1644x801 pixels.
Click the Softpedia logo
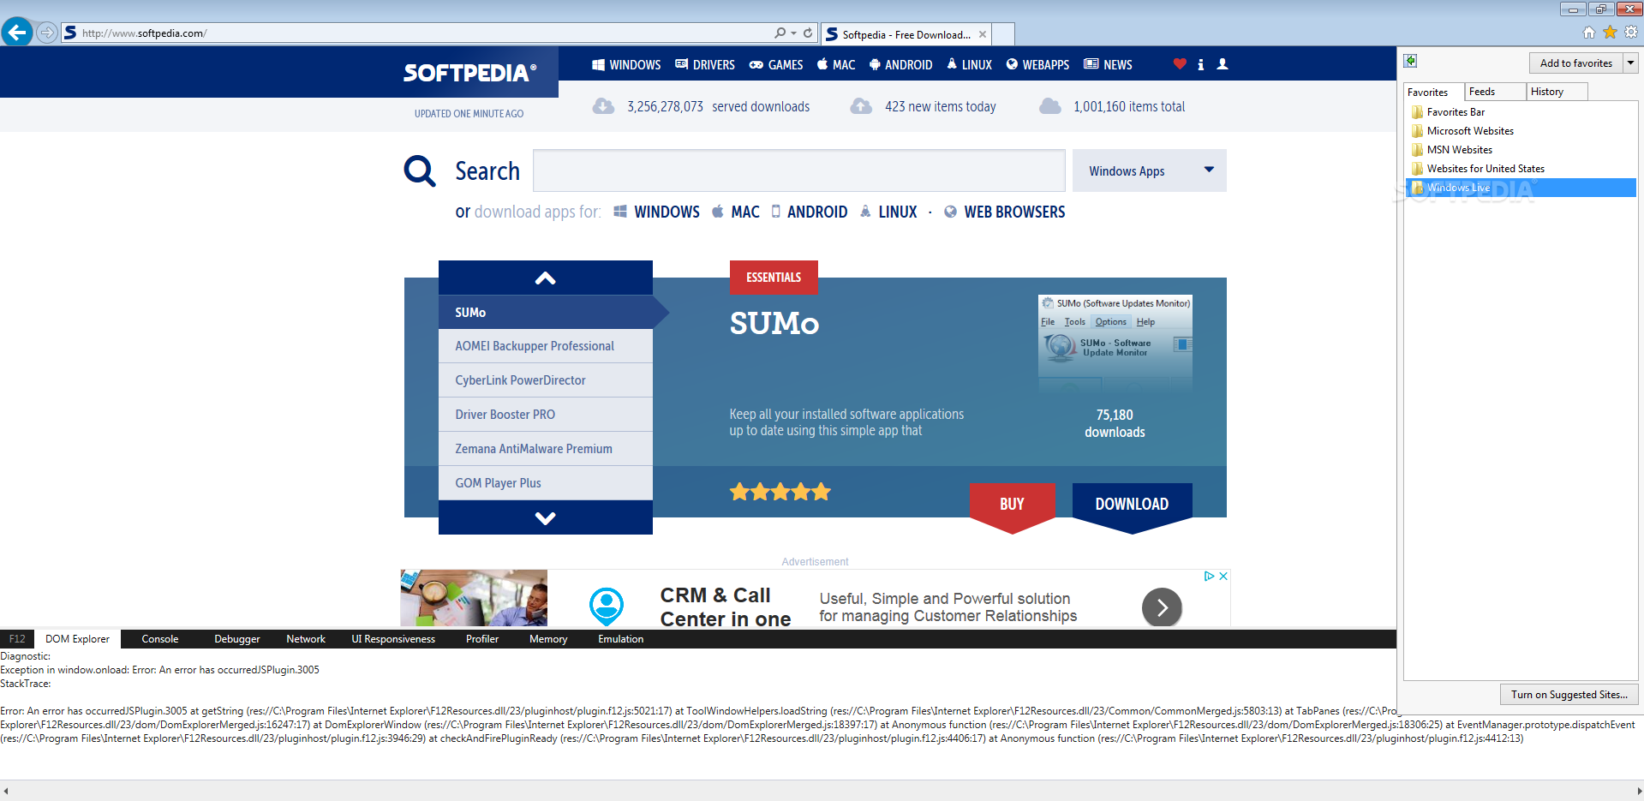click(x=470, y=73)
